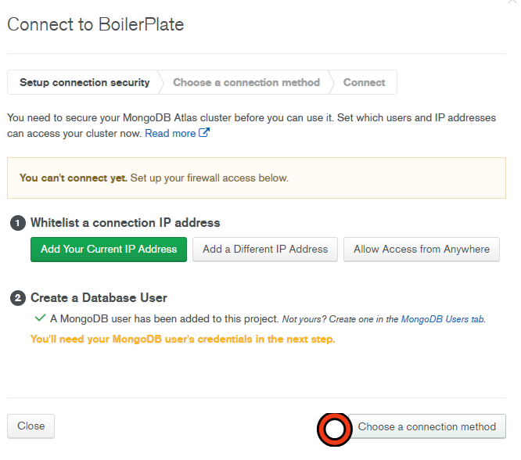Open the MongoDB Users tab link
The height and width of the screenshot is (460, 521).
pyautogui.click(x=443, y=319)
